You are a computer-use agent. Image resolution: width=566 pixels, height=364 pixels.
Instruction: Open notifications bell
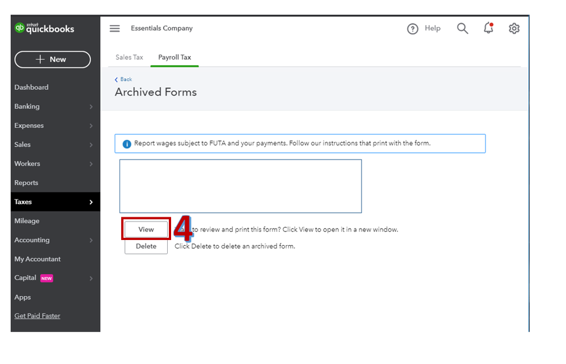point(488,28)
